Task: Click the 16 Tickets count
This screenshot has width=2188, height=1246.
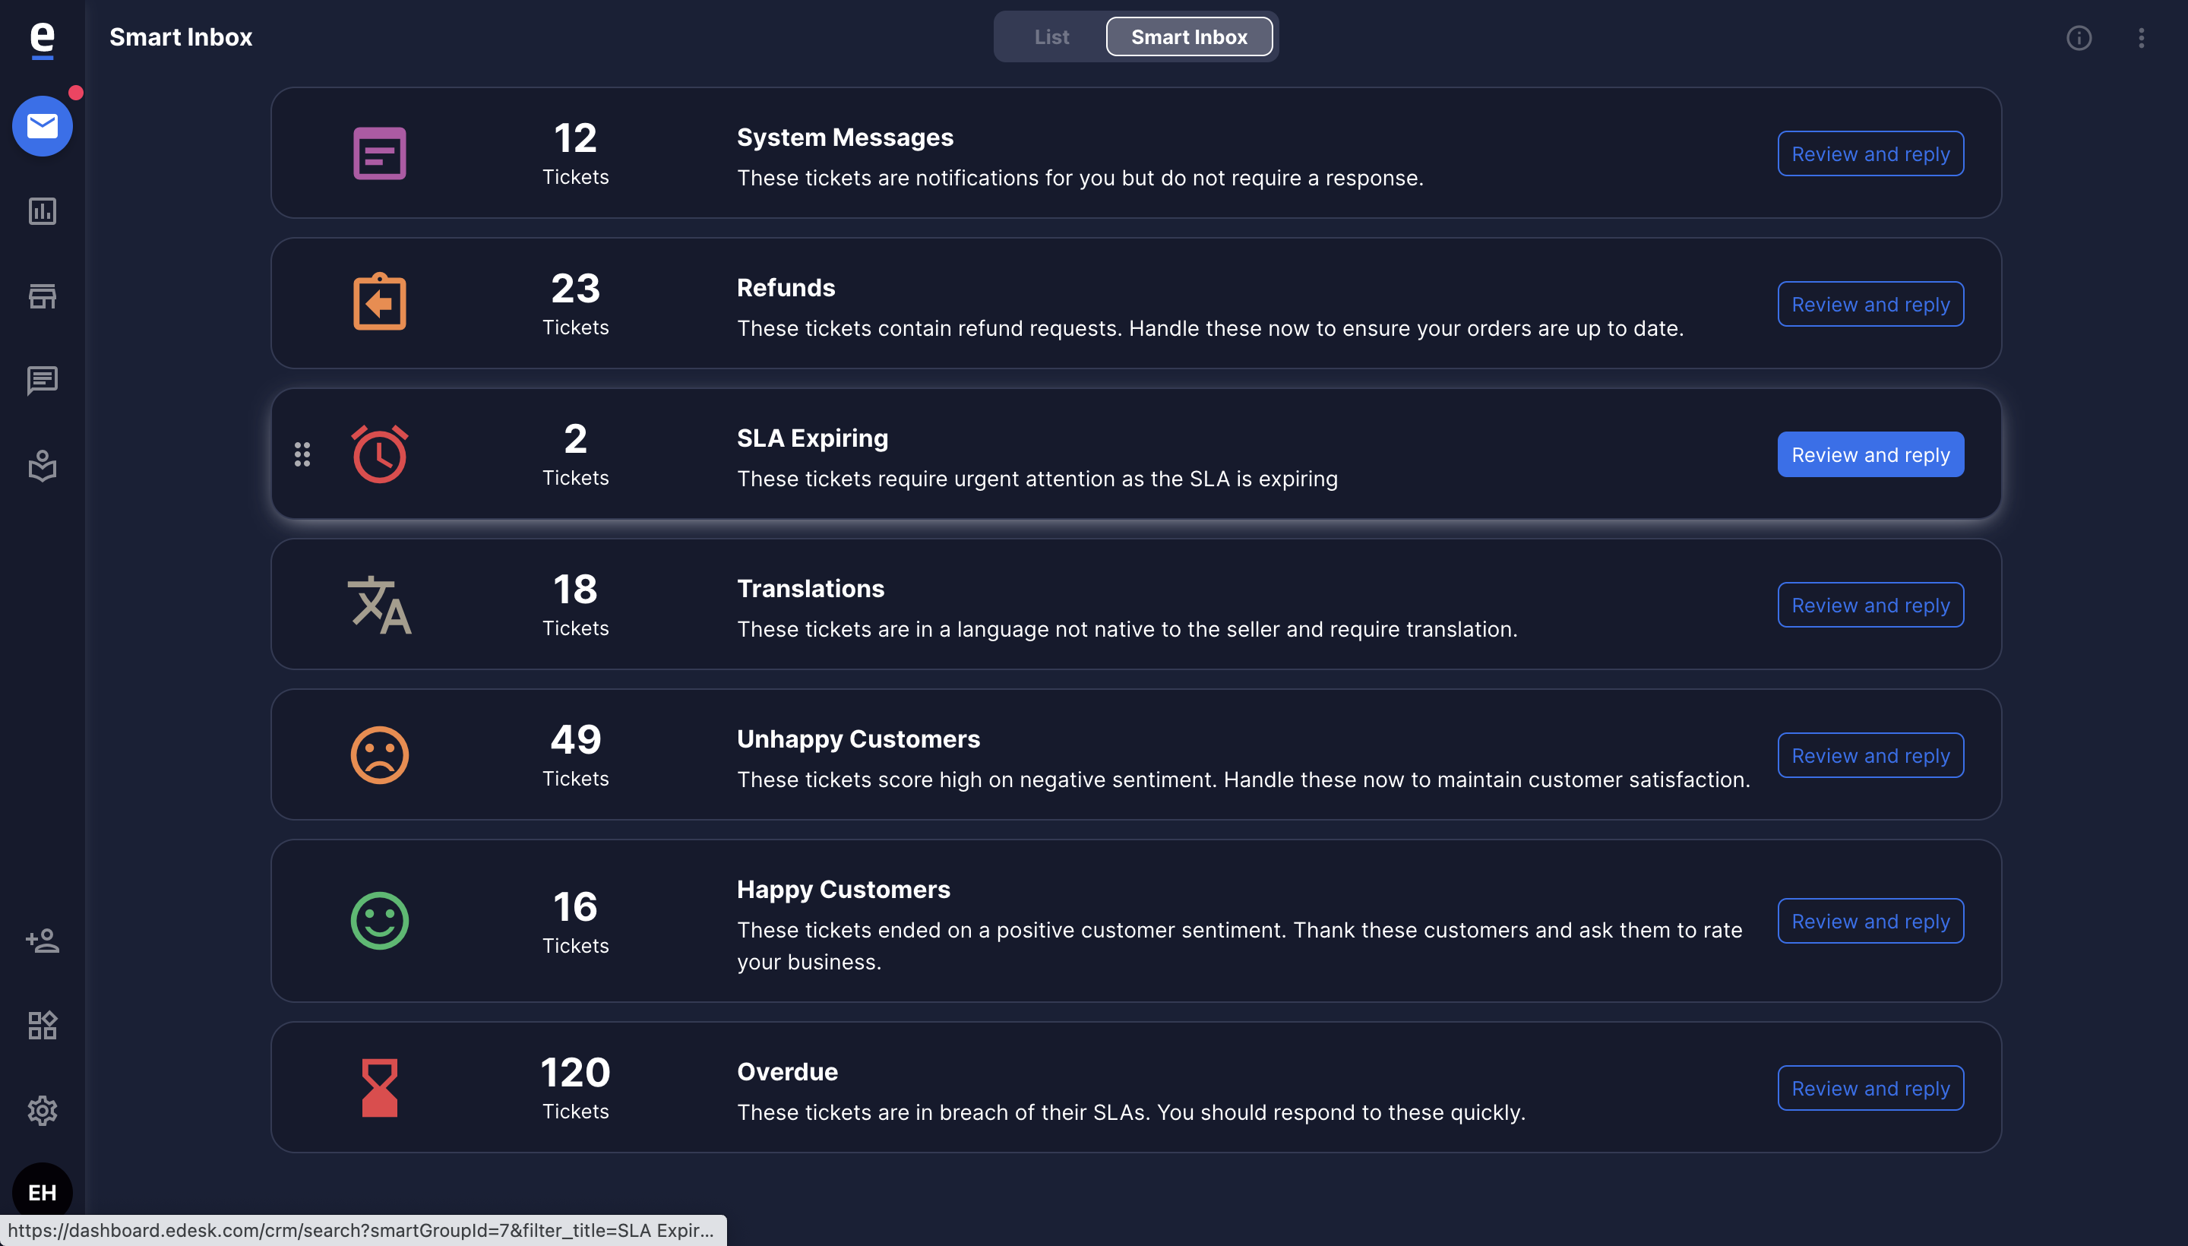Action: [x=575, y=922]
